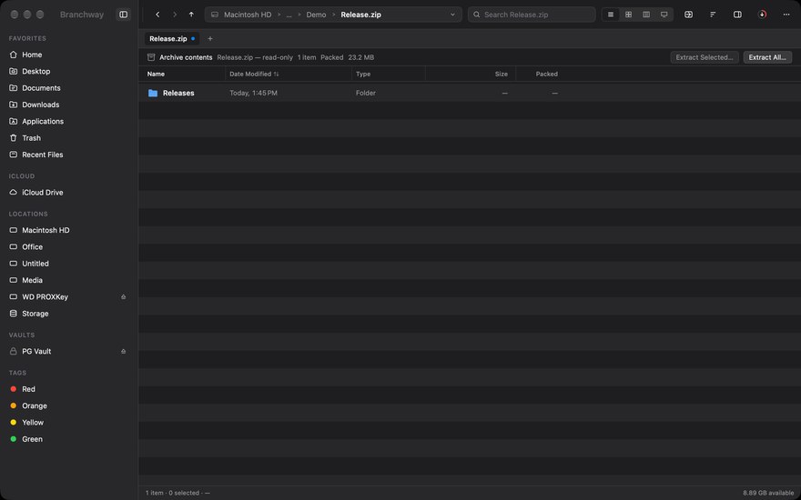Switch to gallery view mode
This screenshot has width=801, height=500.
pos(664,15)
